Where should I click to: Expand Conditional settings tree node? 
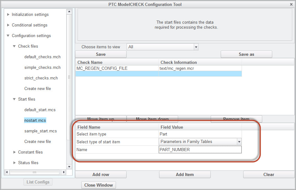(8, 25)
